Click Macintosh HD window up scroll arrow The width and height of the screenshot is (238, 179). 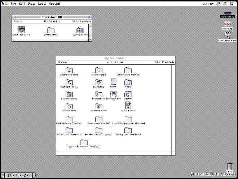pos(90,26)
